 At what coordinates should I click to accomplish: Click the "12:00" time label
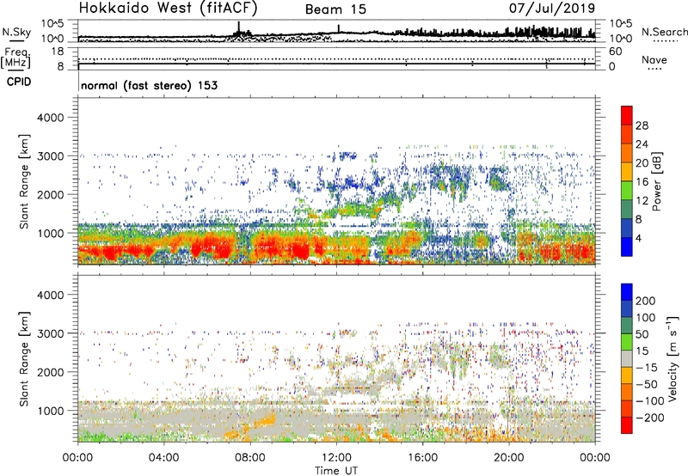336,458
